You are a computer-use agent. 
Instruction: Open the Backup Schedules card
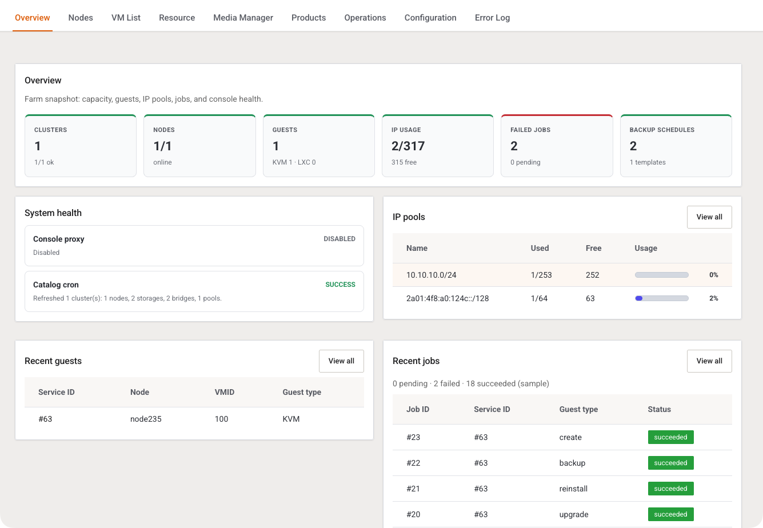pos(676,146)
